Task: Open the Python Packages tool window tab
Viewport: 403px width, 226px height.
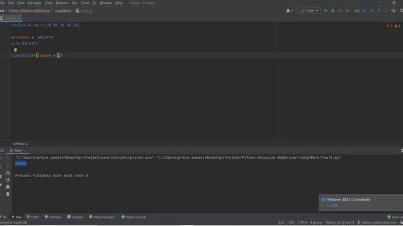Action: click(102, 217)
